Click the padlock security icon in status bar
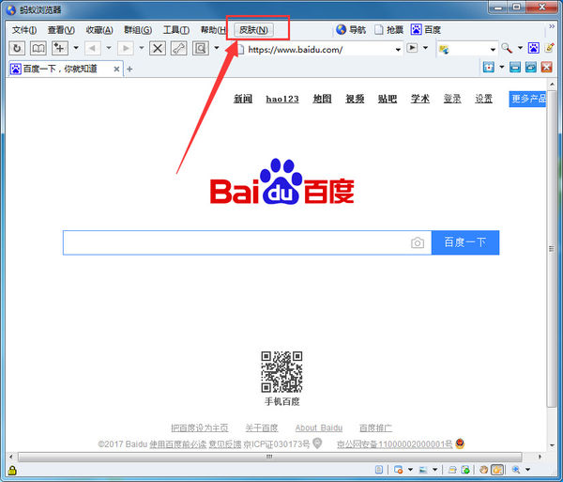This screenshot has height=482, width=563. (12, 470)
